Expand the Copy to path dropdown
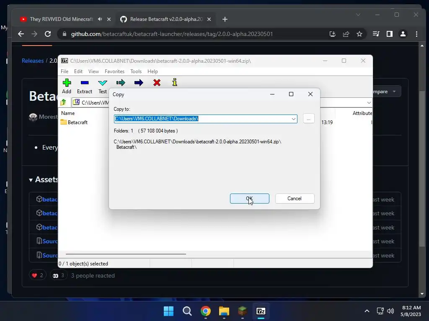This screenshot has height=321, width=429. tap(294, 119)
